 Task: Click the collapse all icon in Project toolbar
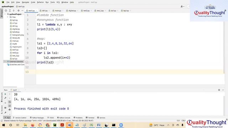(x=14, y=11)
